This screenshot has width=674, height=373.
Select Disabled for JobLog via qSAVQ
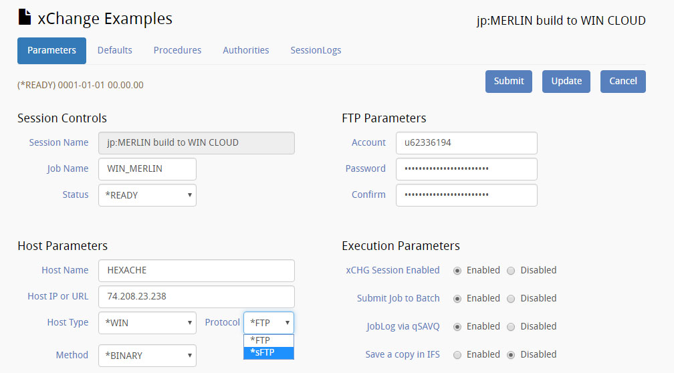tap(511, 327)
